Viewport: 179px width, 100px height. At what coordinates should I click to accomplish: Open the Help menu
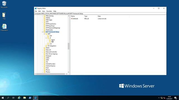(x=55, y=11)
